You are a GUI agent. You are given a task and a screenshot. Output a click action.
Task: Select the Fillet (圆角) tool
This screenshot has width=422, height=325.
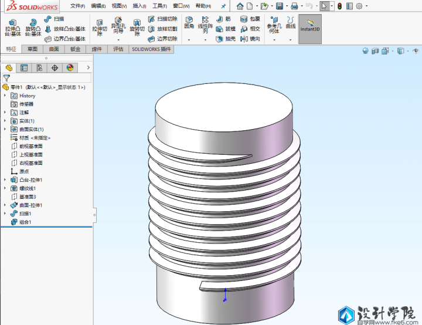pos(189,22)
